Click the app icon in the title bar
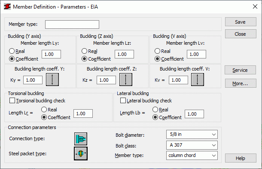Screen dimensions: 262x169 7,7
